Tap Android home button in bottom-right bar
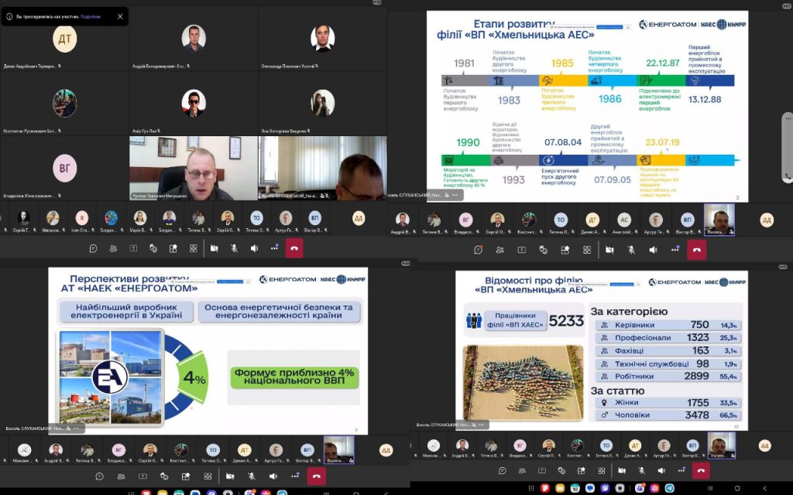The width and height of the screenshot is (793, 495). (737, 489)
